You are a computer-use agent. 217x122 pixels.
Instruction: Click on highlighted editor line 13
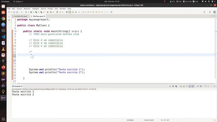[x=116, y=55]
